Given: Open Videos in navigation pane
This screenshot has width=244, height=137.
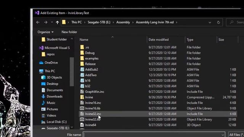Looking at the screenshot, I should point(48,116).
